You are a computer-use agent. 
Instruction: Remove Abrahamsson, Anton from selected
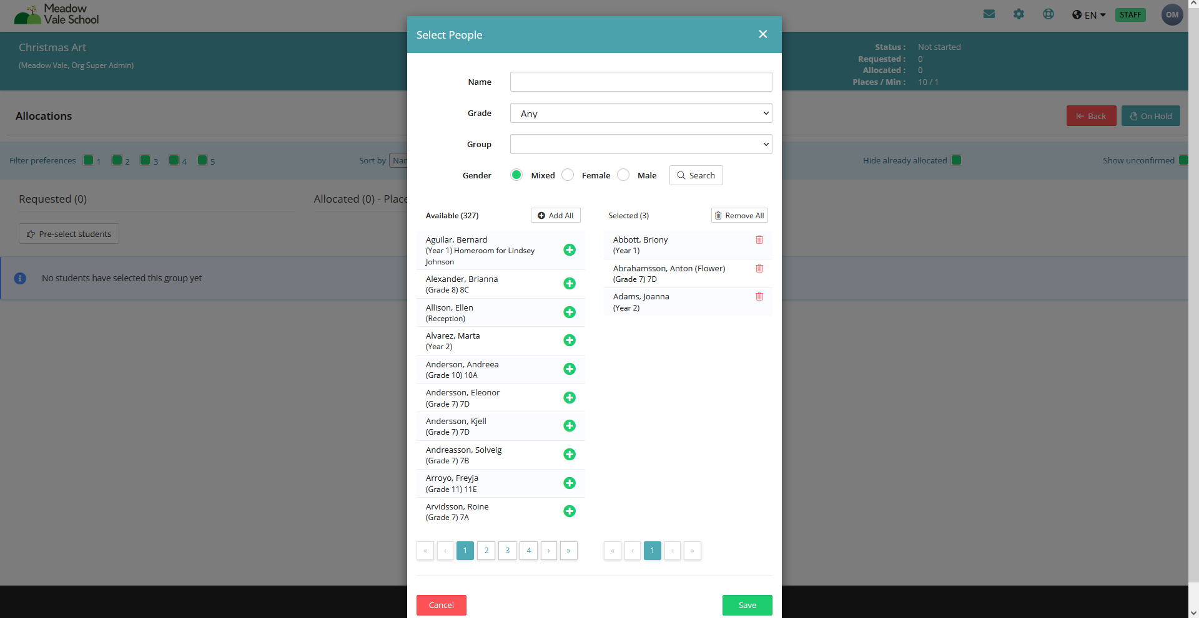click(x=759, y=268)
